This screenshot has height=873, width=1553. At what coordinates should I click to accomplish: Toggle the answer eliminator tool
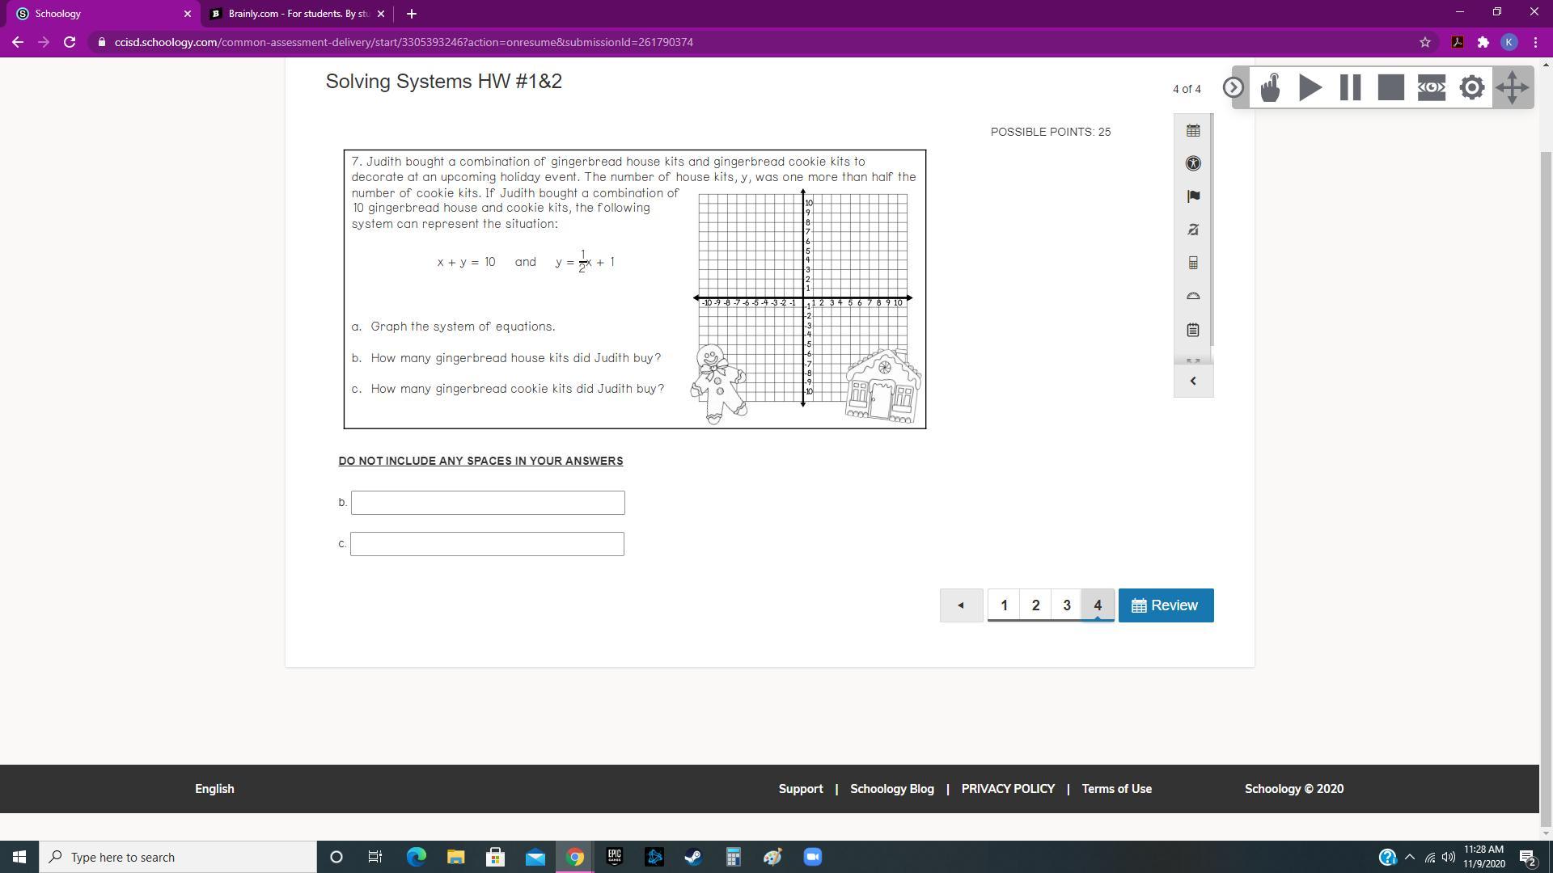point(1193,230)
